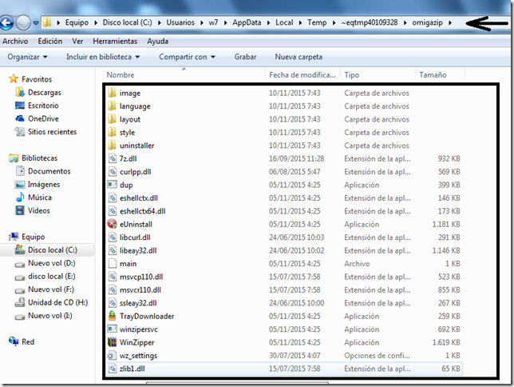
Task: Open Compartir con dropdown
Action: (188, 57)
